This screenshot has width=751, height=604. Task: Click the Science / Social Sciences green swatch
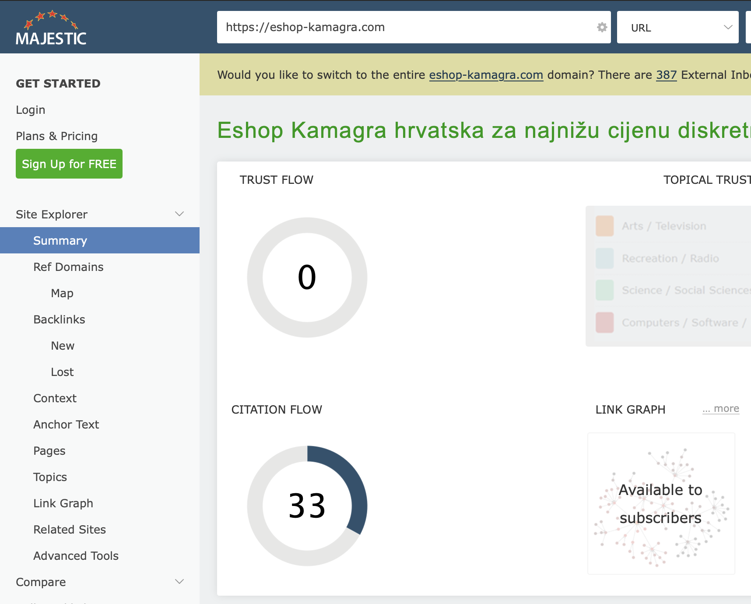[605, 290]
